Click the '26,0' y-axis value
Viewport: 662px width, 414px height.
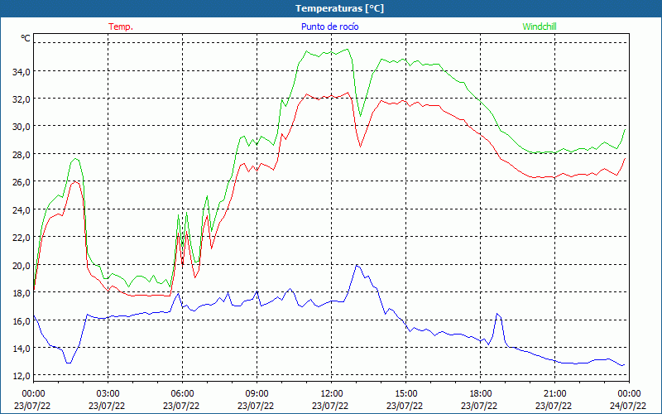coord(22,182)
